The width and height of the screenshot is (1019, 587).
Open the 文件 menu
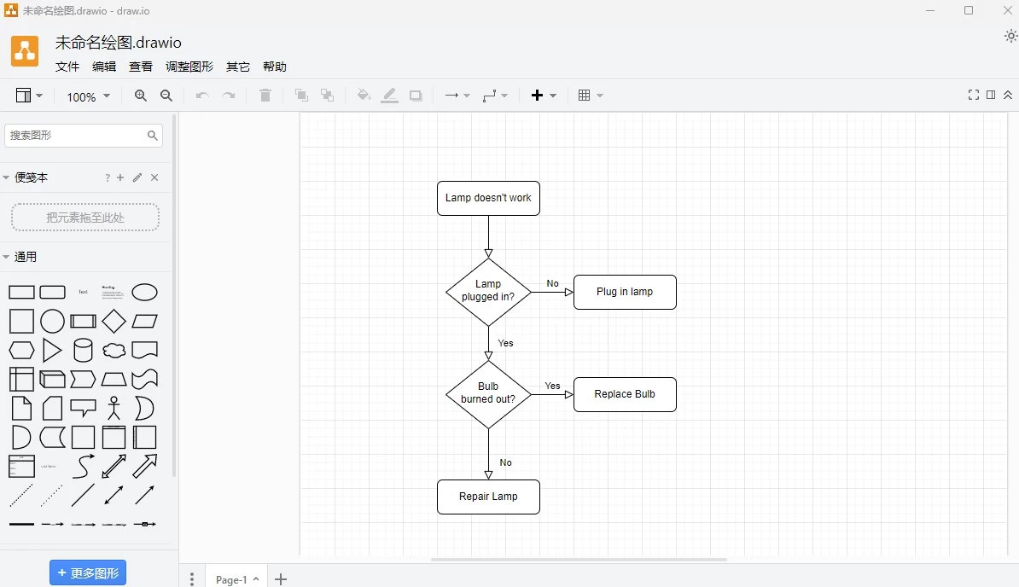(67, 67)
